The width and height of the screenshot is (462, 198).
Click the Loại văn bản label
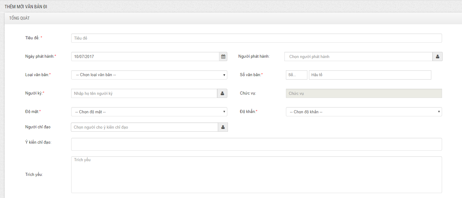tap(37, 75)
